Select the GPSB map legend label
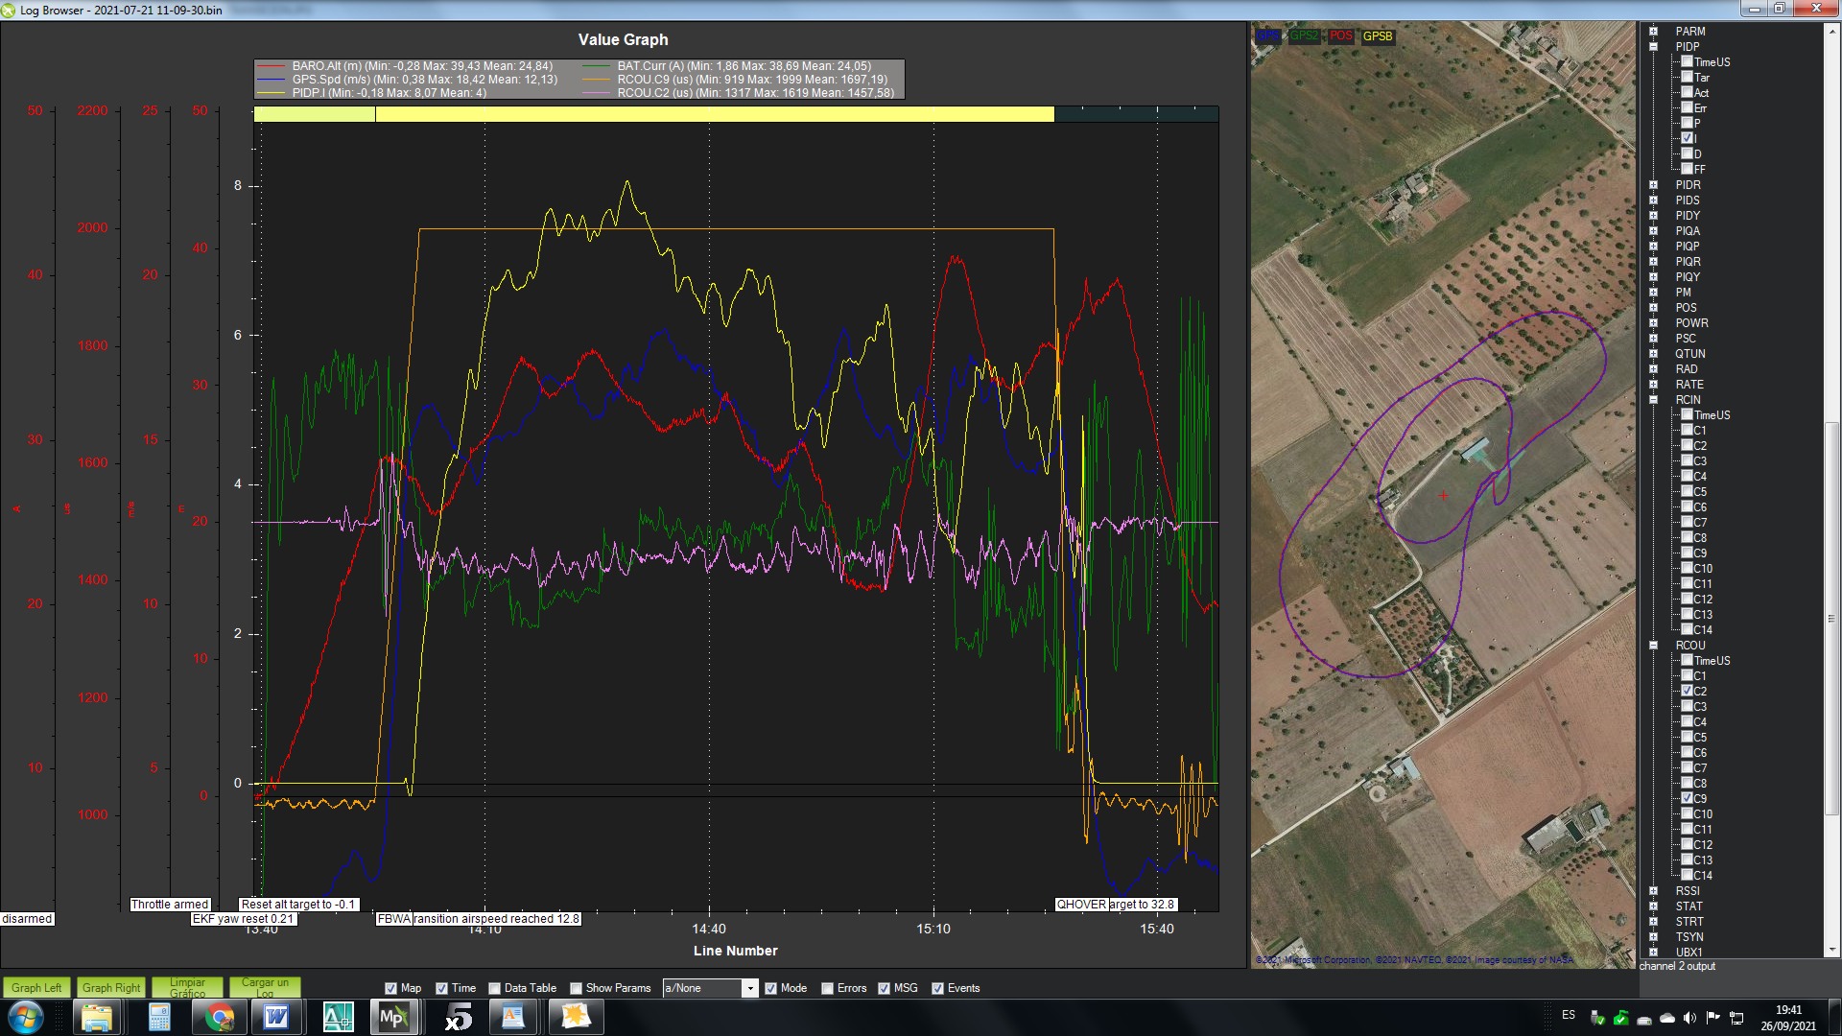The width and height of the screenshot is (1842, 1036). [1378, 35]
